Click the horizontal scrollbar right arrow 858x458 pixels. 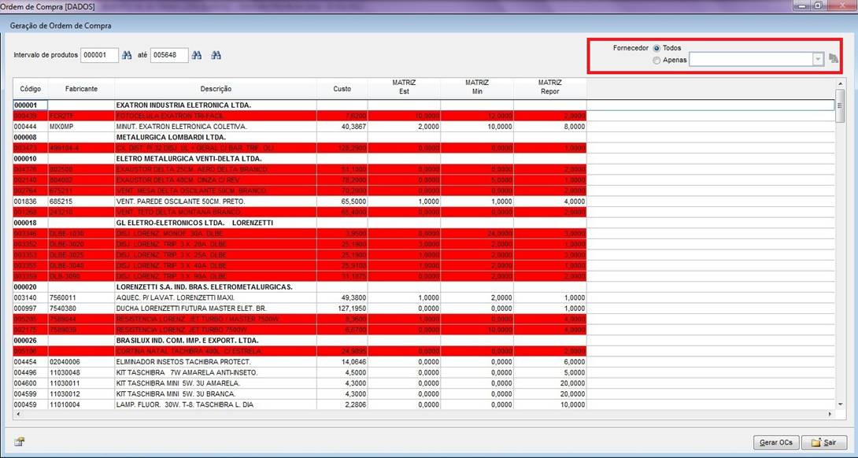click(831, 414)
